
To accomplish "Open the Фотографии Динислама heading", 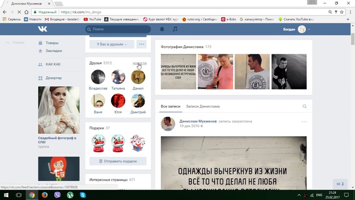I will pos(186,47).
